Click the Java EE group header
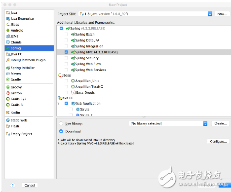 pos(66,98)
